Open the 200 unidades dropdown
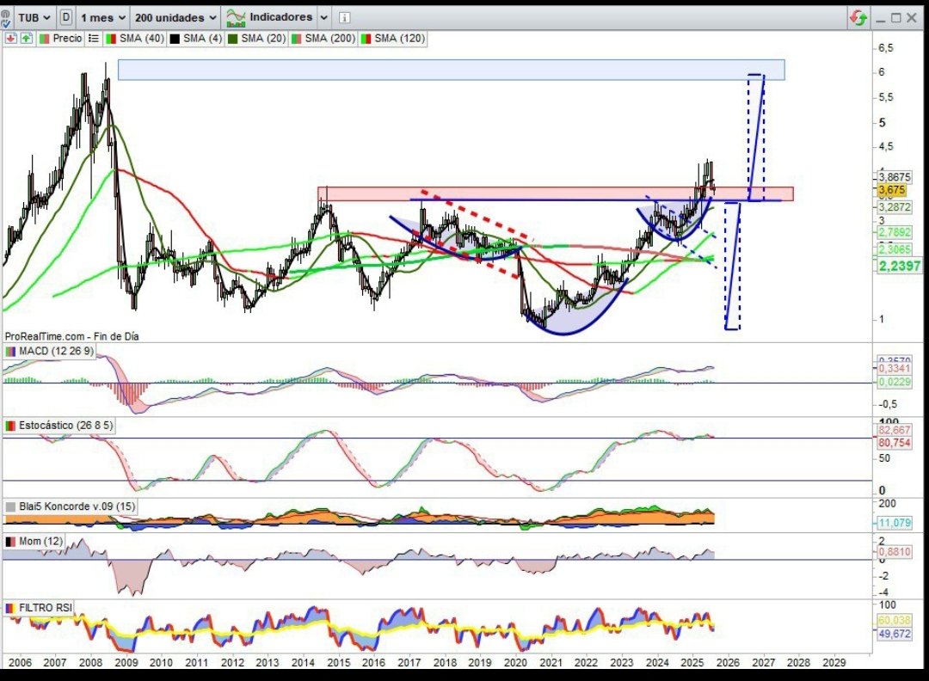Viewport: 929px width, 681px height. 175,18
